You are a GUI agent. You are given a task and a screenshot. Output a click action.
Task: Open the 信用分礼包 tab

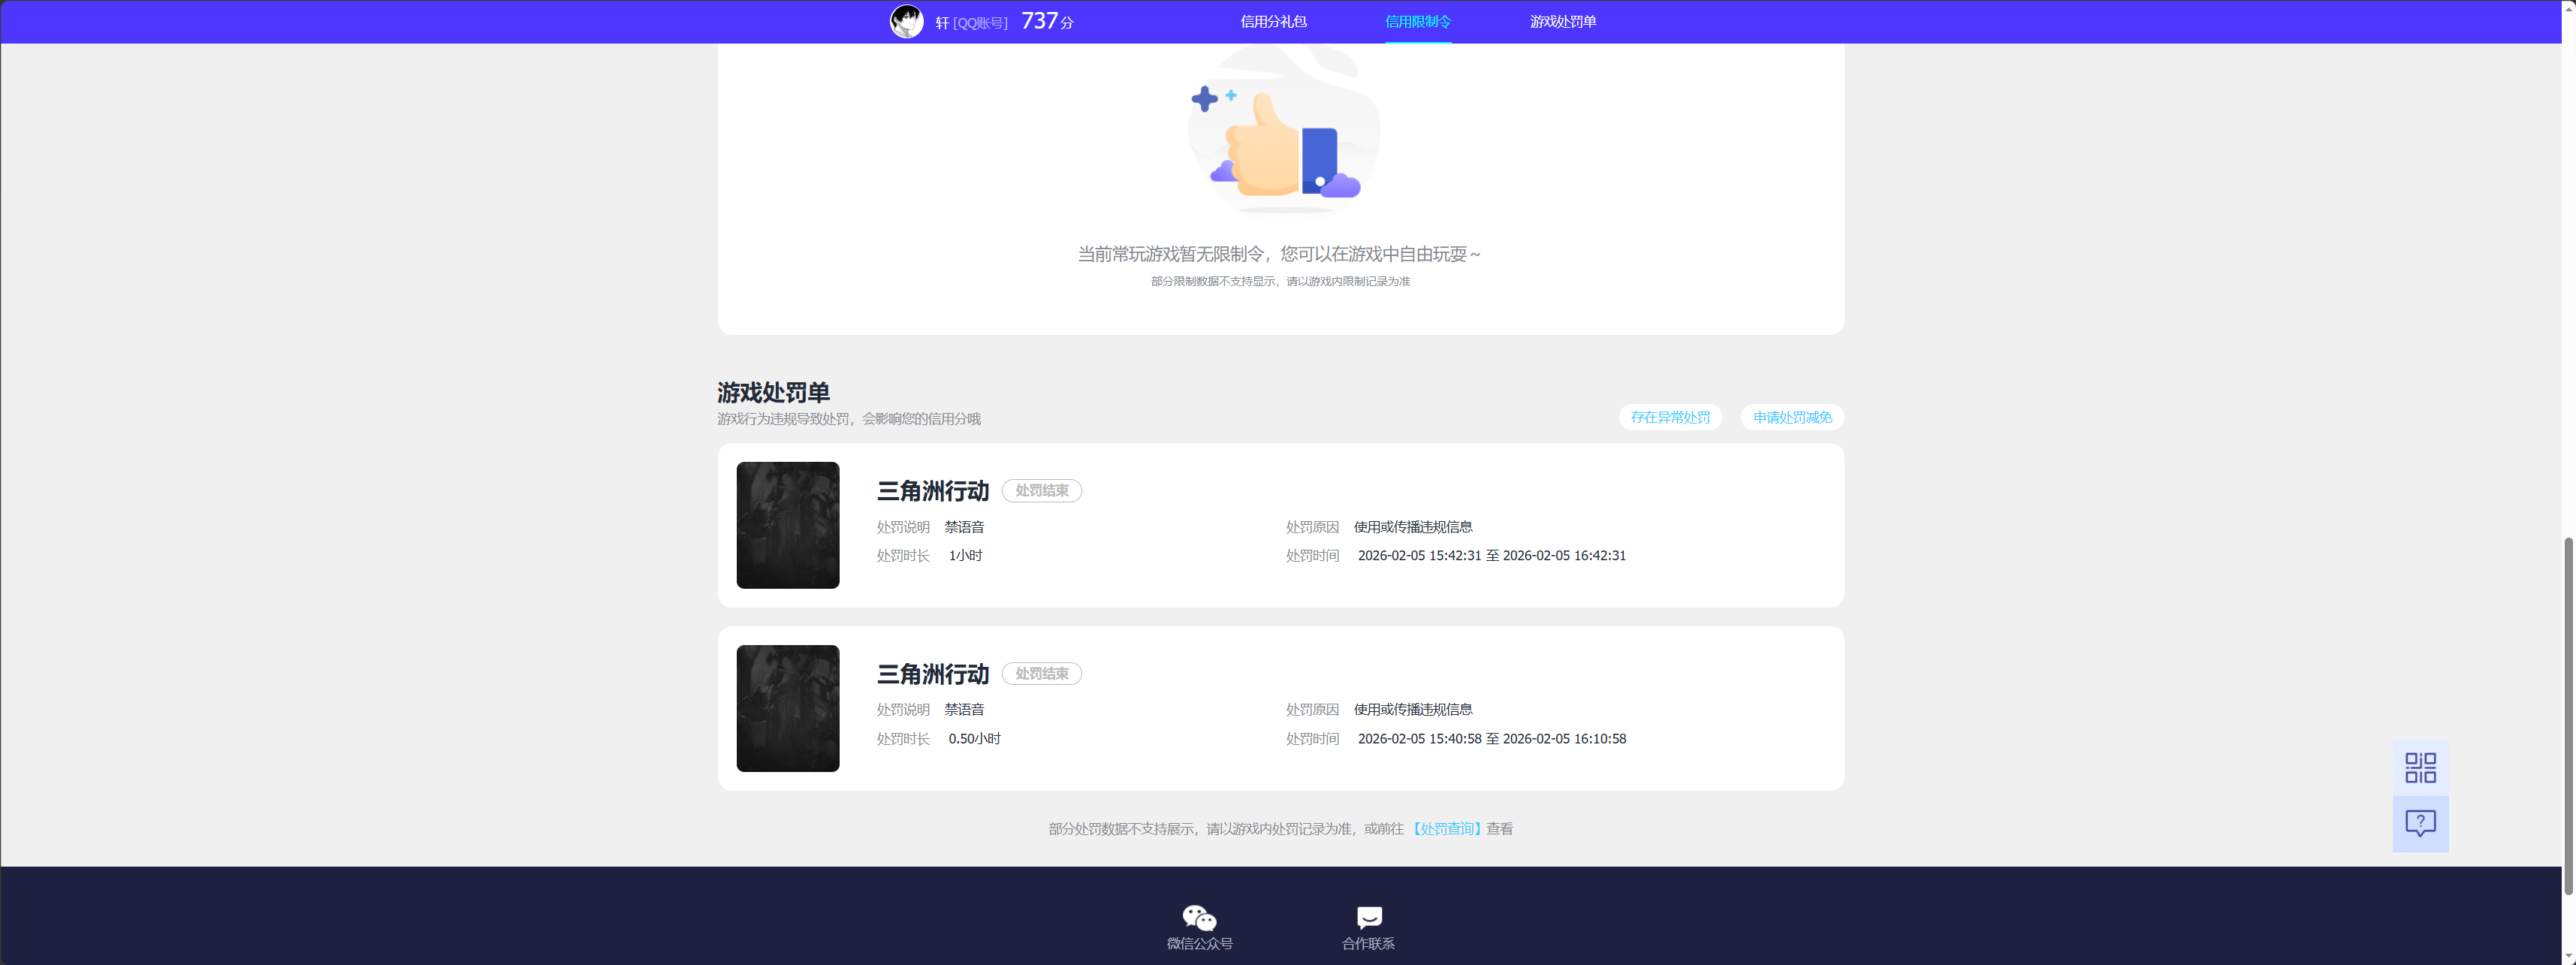(1273, 21)
